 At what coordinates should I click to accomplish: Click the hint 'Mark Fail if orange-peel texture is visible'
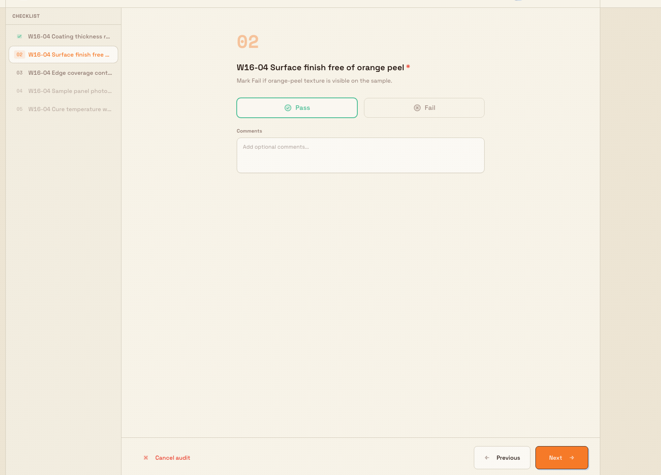point(314,81)
